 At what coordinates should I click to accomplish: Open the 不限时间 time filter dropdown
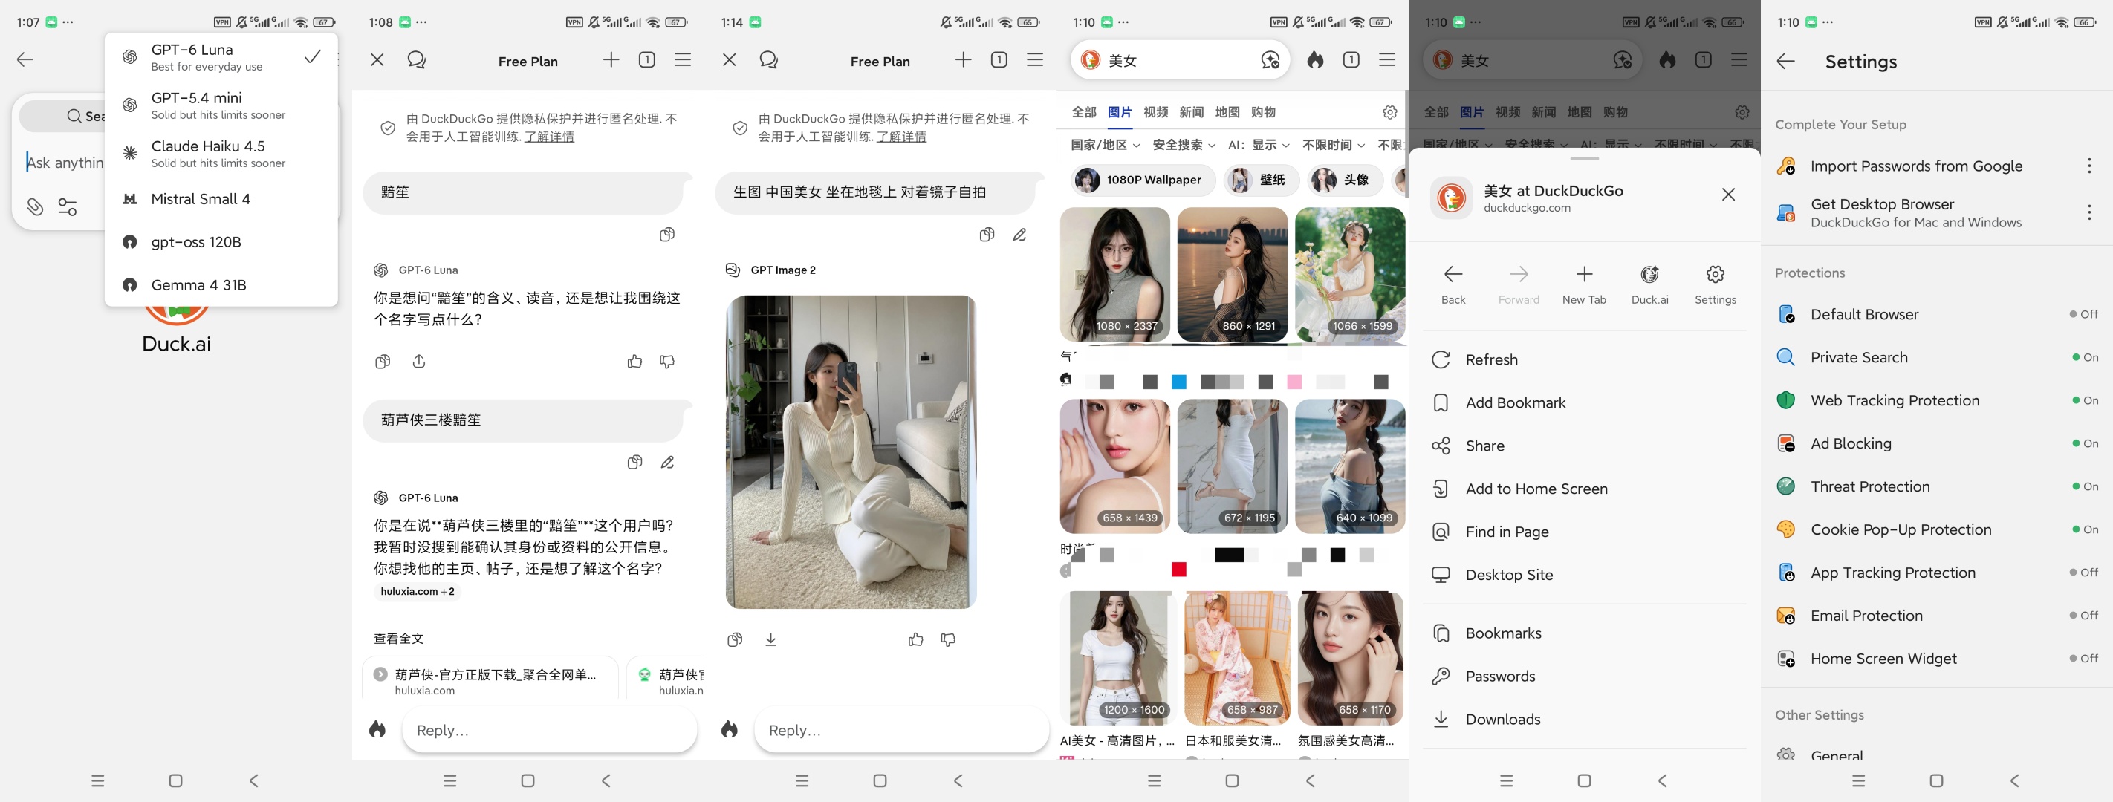(1333, 144)
